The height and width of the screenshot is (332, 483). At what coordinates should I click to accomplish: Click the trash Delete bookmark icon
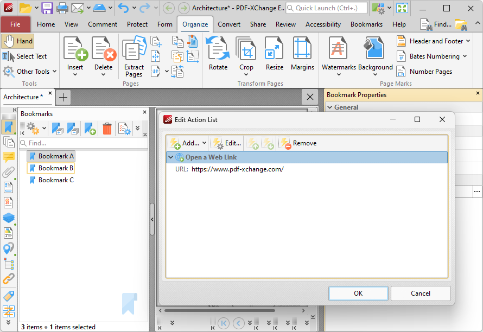coord(107,129)
